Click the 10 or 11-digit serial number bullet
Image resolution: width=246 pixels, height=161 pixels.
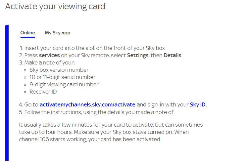click(x=62, y=77)
